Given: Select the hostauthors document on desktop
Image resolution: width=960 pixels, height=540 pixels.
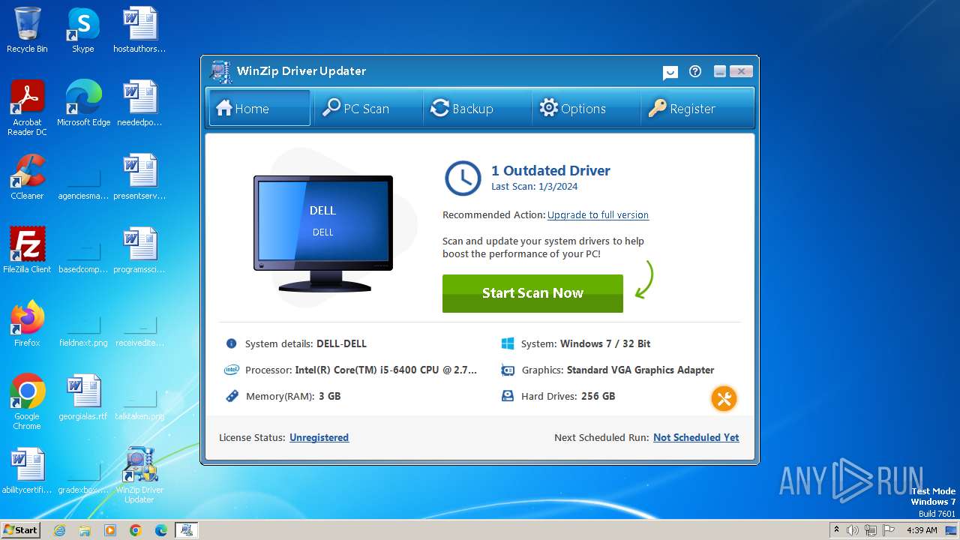Looking at the screenshot, I should [139, 31].
